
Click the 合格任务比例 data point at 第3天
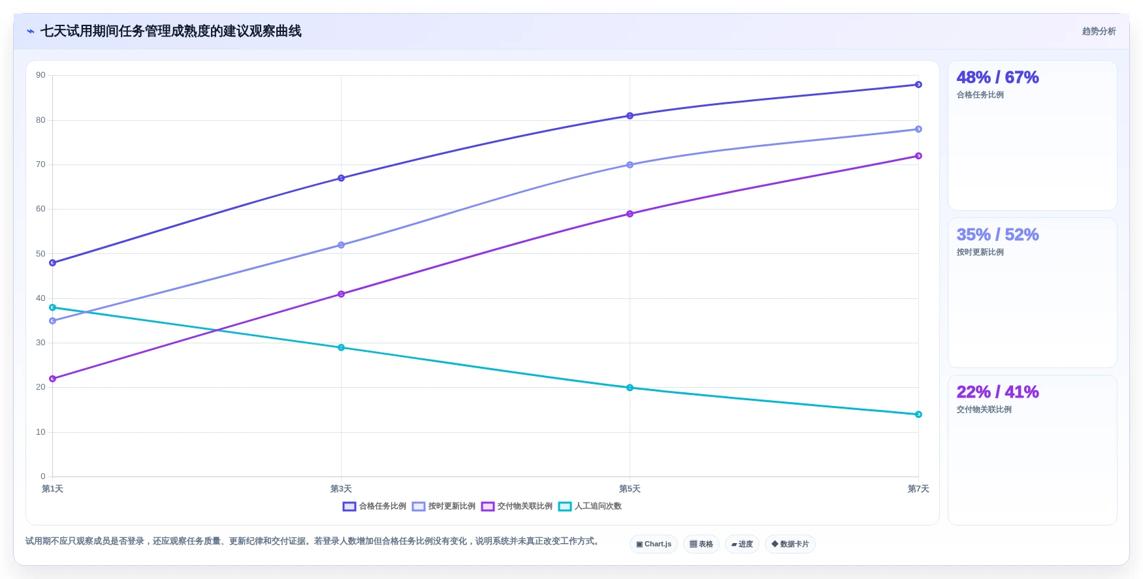(341, 178)
